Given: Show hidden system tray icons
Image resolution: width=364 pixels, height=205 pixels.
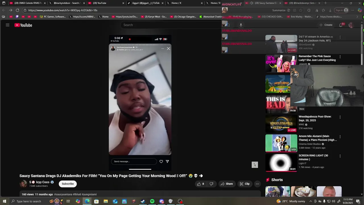Looking at the screenshot, I should click(x=311, y=201).
